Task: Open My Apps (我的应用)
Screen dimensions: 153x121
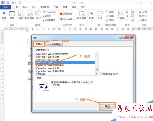Action: click(x=66, y=19)
